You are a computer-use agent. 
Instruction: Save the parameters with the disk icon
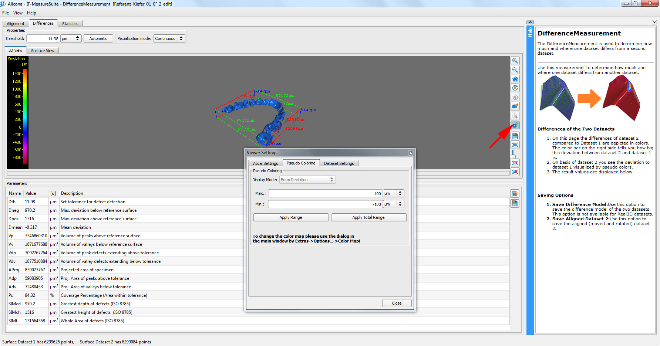pos(515,203)
